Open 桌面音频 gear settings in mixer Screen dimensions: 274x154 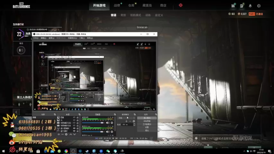(112, 123)
